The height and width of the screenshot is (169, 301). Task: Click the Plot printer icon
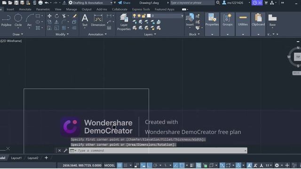click(x=40, y=3)
